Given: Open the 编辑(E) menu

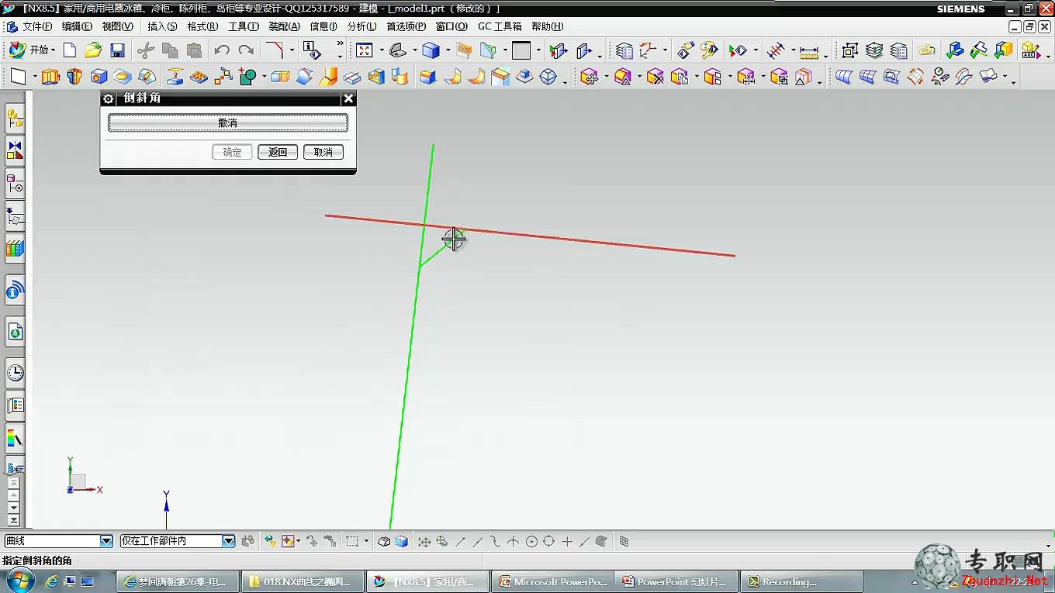Looking at the screenshot, I should (x=77, y=26).
